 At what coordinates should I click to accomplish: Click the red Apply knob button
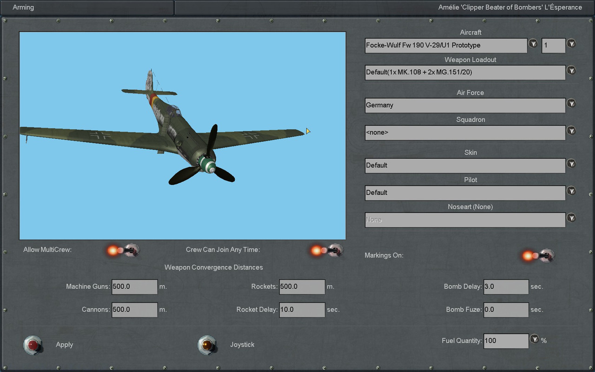(33, 345)
